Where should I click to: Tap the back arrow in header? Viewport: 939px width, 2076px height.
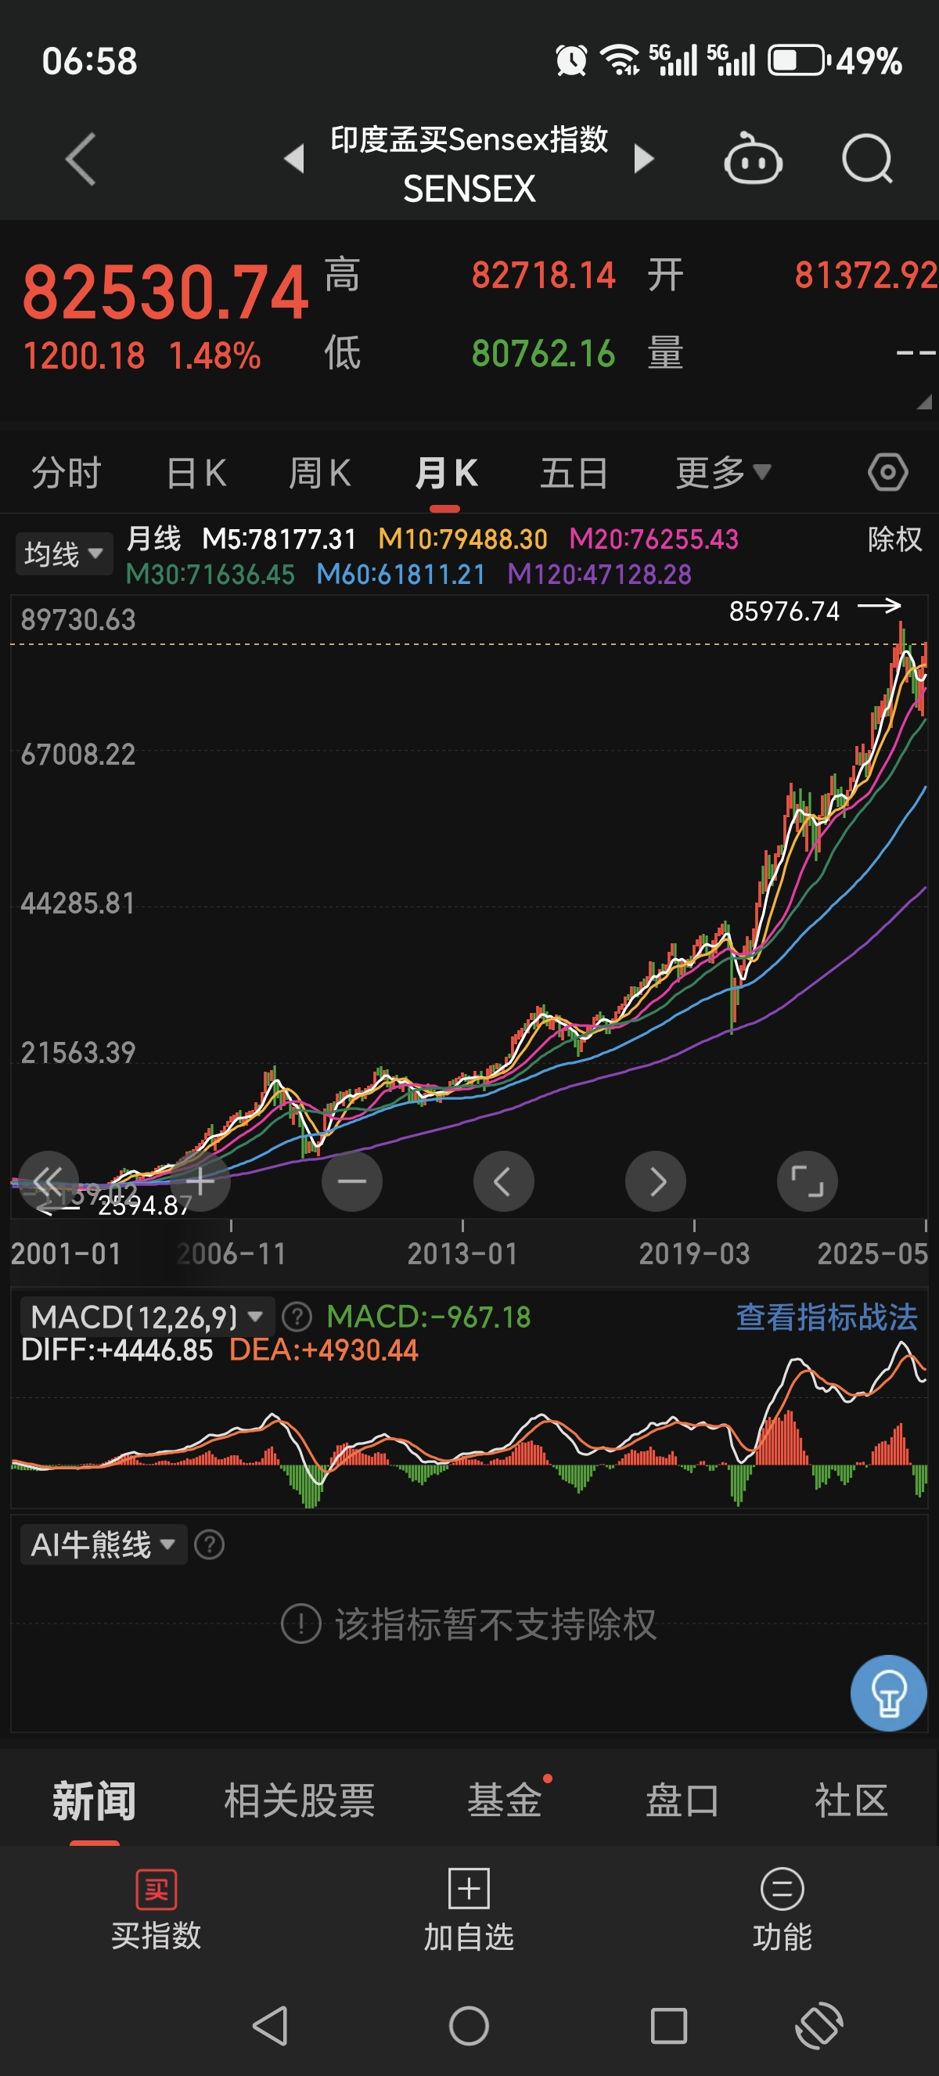(81, 160)
